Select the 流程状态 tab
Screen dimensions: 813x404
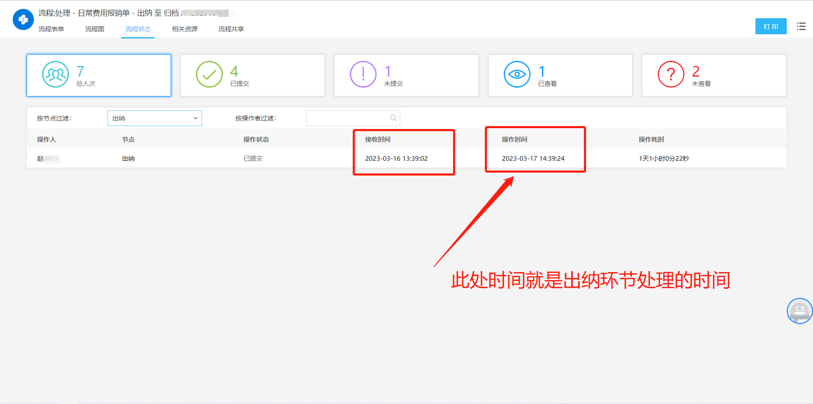coord(138,29)
